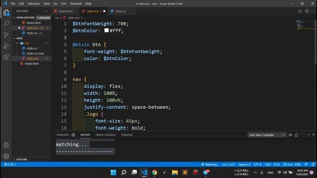Screen dimensions: 317x178
Task: Open Windows taskbar search
Action: coord(124,173)
